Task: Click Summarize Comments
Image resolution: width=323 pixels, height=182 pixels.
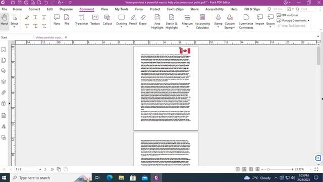Action: 246,22
